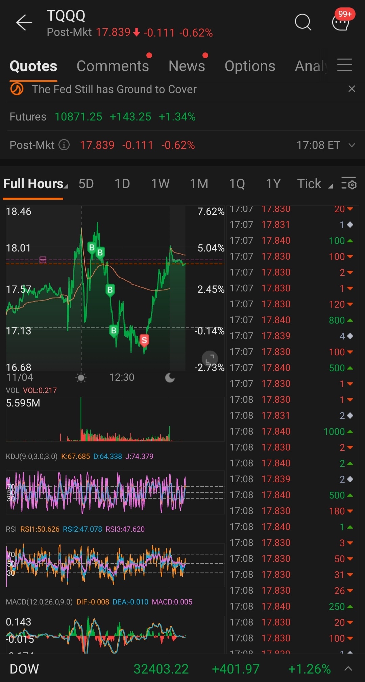Tap the 12:30 time axis label

122,377
